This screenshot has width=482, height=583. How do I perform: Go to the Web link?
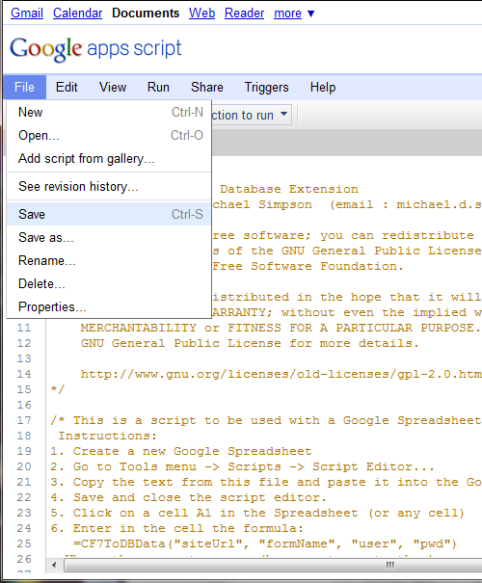tap(201, 13)
